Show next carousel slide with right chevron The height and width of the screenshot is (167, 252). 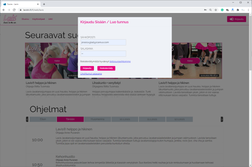(219, 61)
